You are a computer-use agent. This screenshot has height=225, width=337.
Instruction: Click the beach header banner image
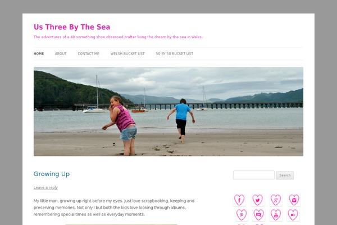click(x=168, y=111)
